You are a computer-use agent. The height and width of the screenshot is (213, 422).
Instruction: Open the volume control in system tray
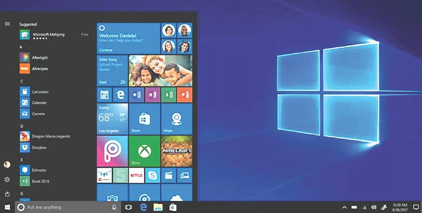(x=374, y=207)
